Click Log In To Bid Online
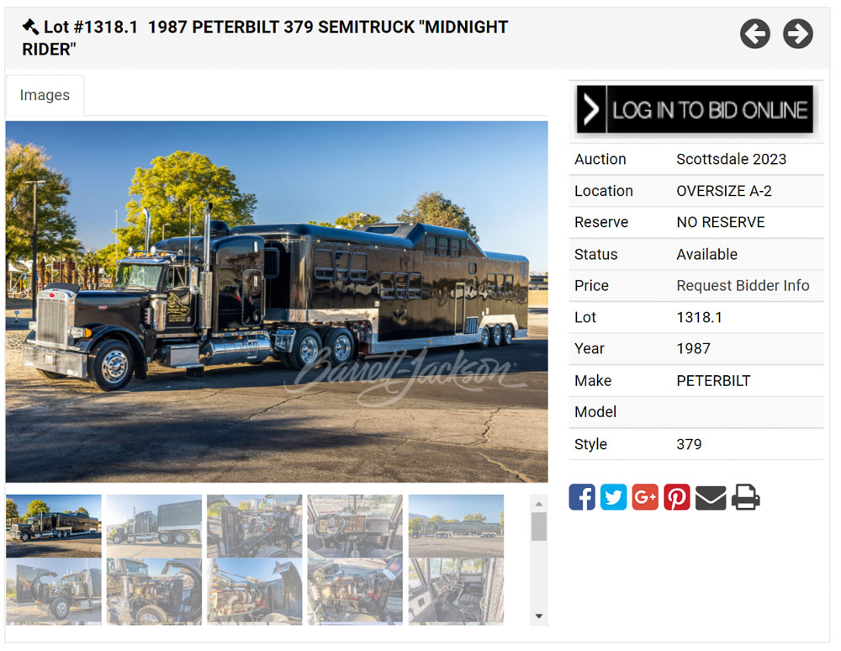The image size is (841, 651). pyautogui.click(x=696, y=109)
